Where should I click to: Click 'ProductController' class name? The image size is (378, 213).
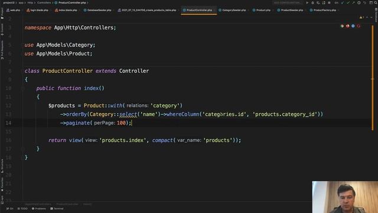point(67,71)
